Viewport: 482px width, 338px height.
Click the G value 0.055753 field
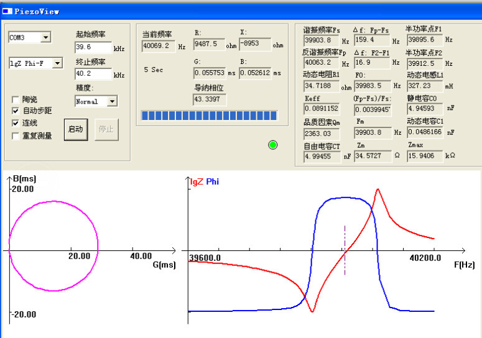[210, 73]
